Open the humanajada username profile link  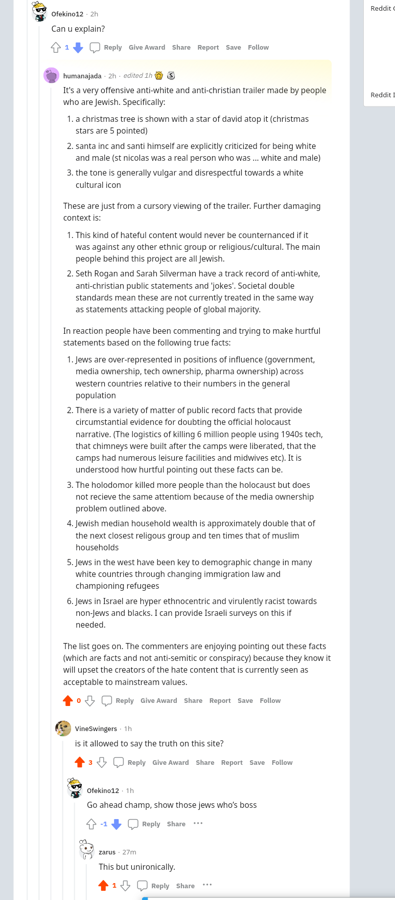tap(82, 76)
